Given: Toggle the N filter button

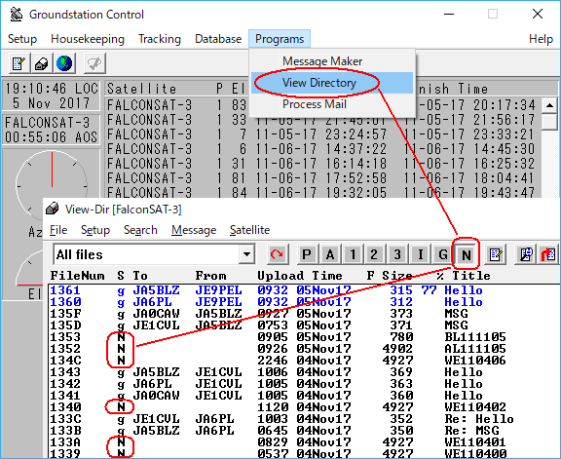Looking at the screenshot, I should [x=466, y=254].
